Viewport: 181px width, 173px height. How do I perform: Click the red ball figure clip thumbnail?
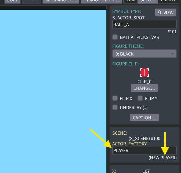(144, 73)
